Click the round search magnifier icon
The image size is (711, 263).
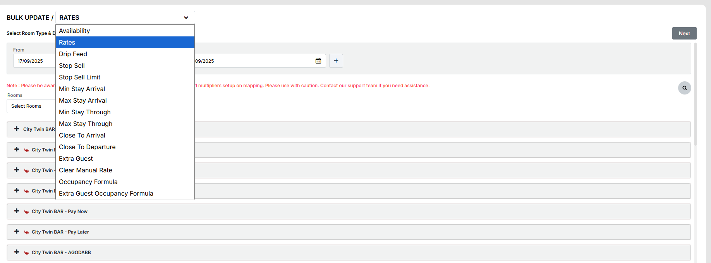coord(684,88)
